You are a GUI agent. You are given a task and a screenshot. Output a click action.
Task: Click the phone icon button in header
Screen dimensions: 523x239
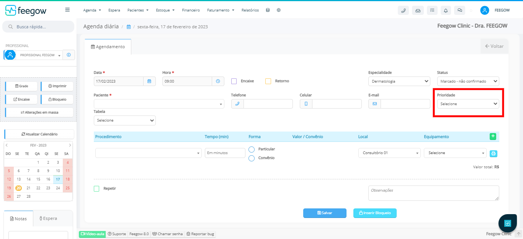(404, 10)
